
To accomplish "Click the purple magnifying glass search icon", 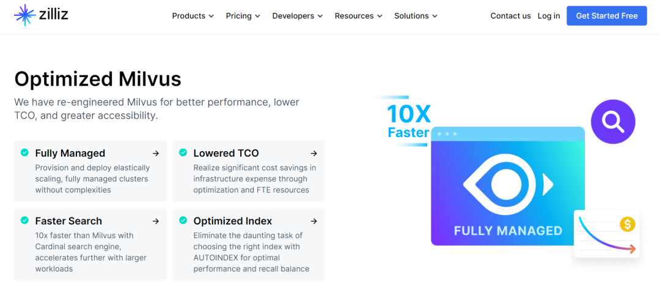I will (613, 121).
